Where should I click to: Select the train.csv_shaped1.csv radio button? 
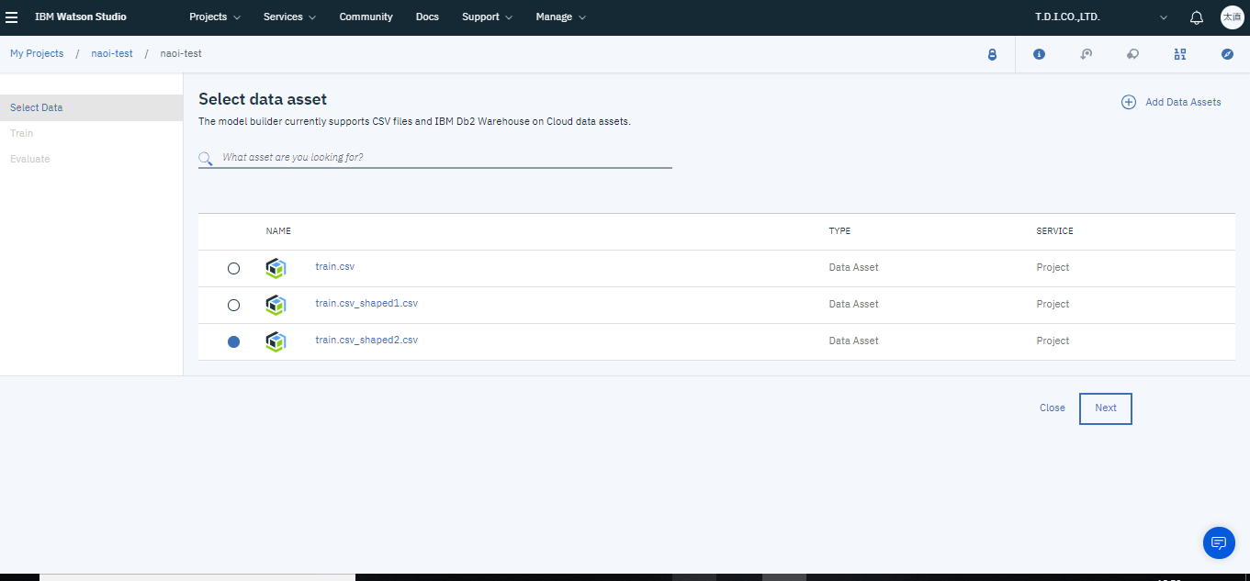pos(233,305)
